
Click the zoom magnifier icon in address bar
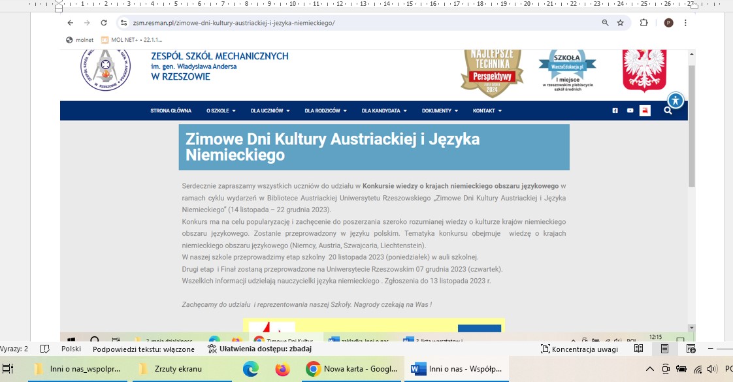click(x=606, y=23)
